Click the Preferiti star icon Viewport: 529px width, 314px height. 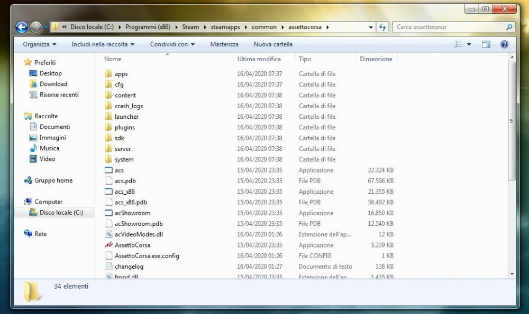[28, 62]
